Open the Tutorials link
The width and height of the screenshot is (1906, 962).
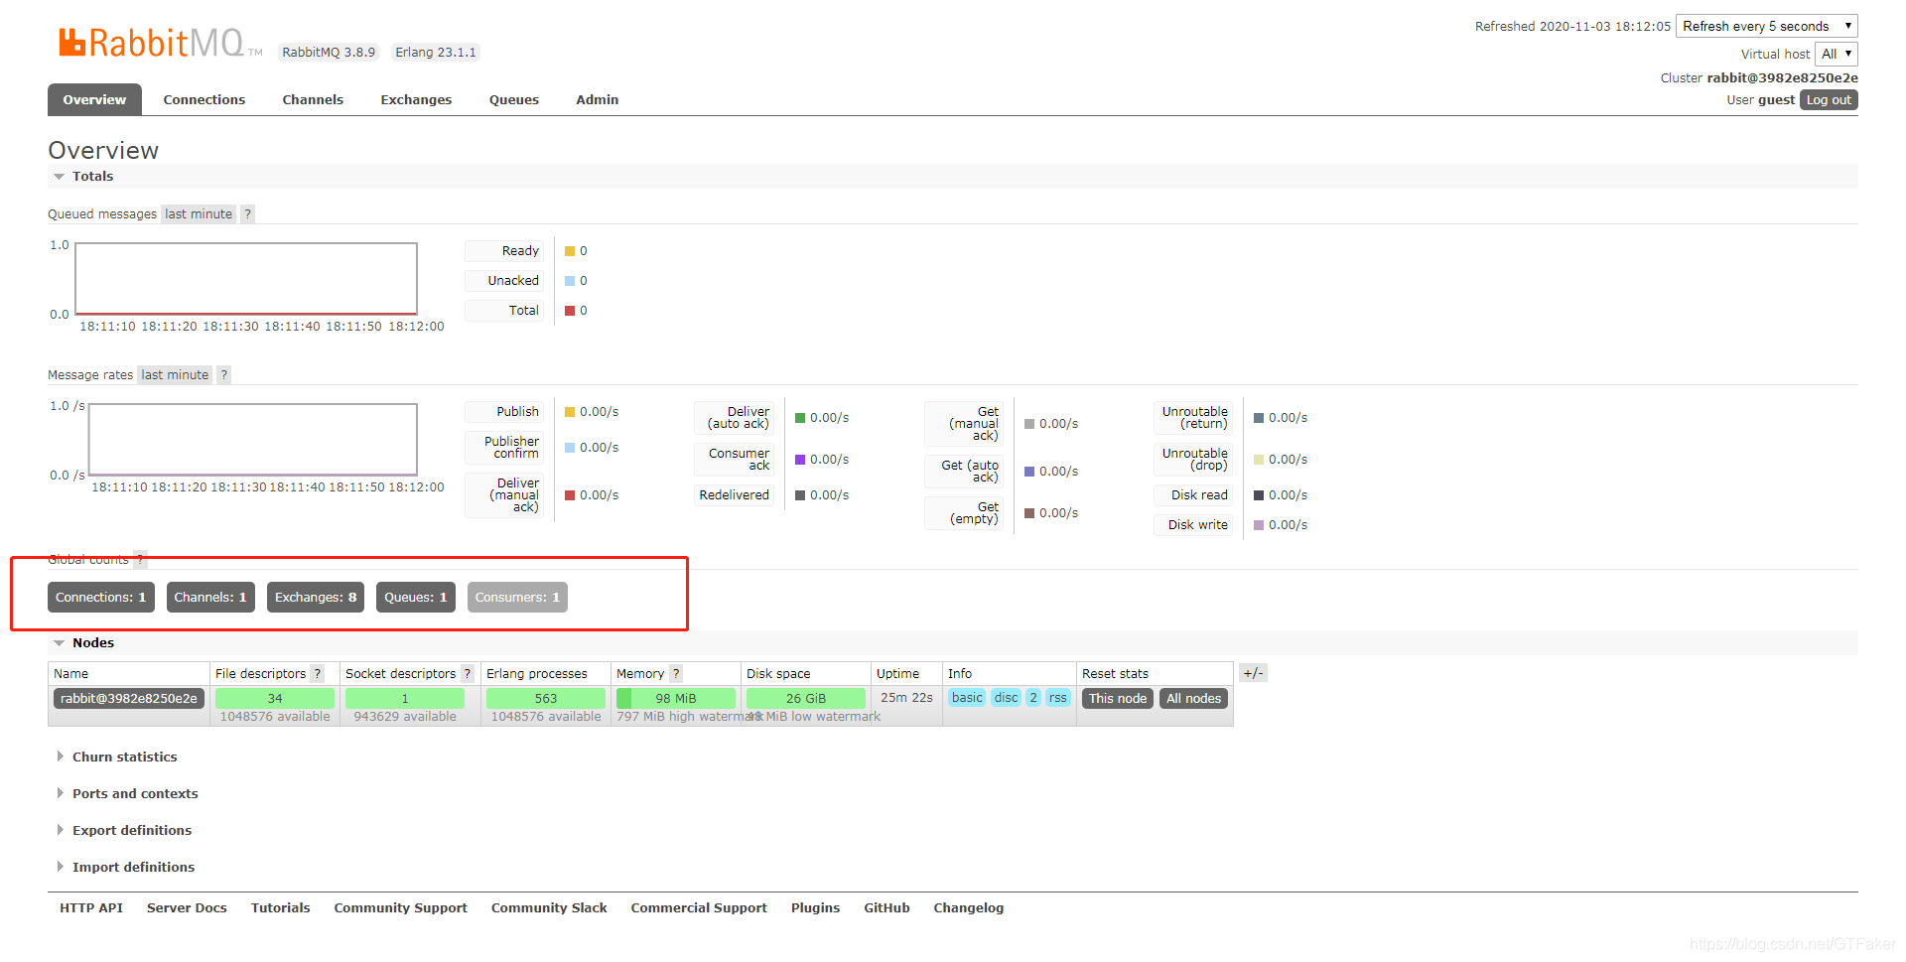280,907
